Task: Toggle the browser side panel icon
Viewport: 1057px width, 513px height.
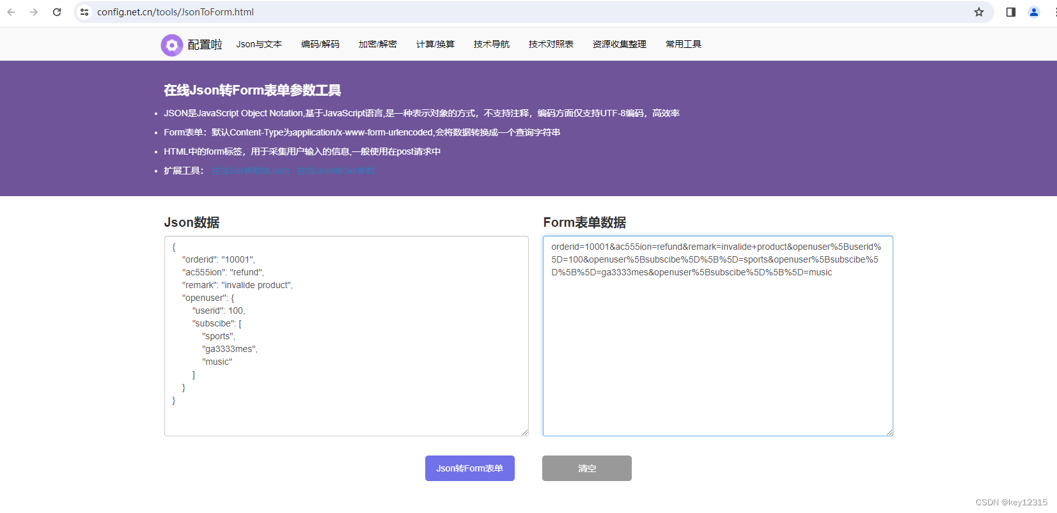Action: coord(1011,12)
